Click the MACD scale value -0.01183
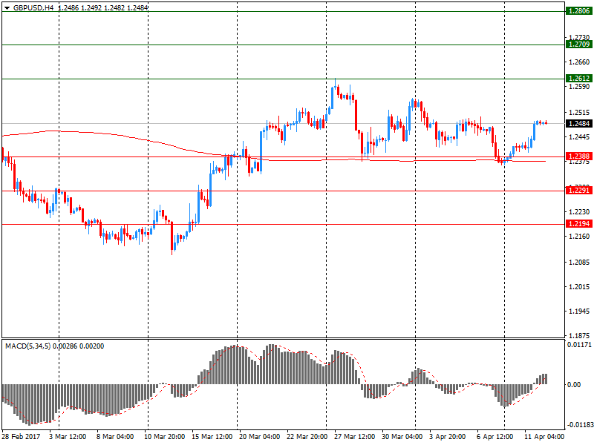Viewport: 594px width, 445px height. point(580,425)
